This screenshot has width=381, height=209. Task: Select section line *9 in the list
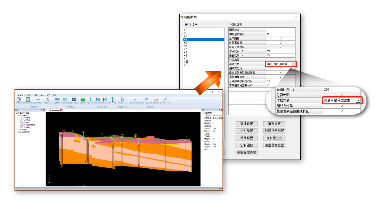click(x=203, y=52)
